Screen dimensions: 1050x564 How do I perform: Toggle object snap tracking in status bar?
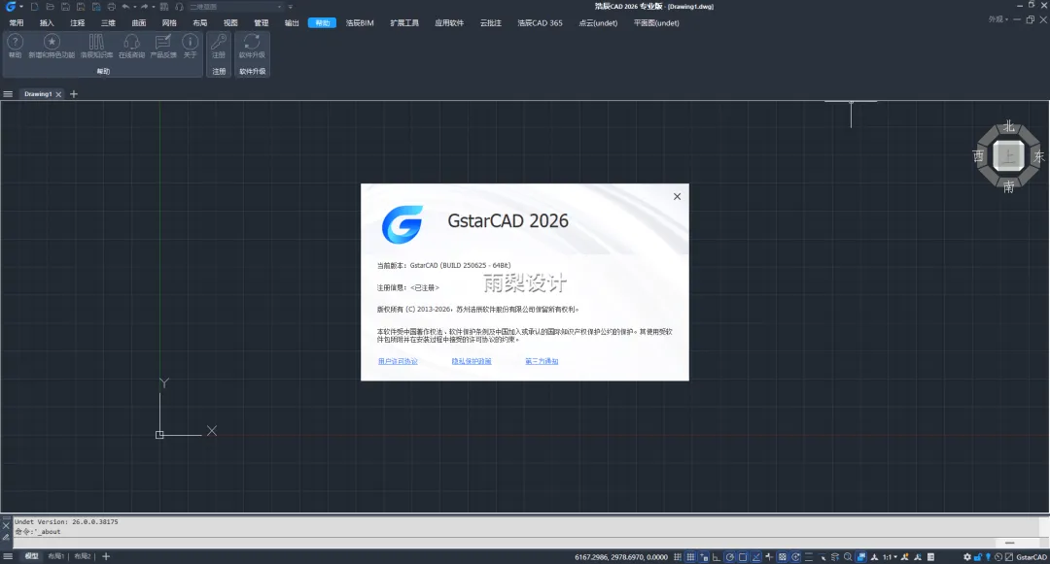coord(756,556)
